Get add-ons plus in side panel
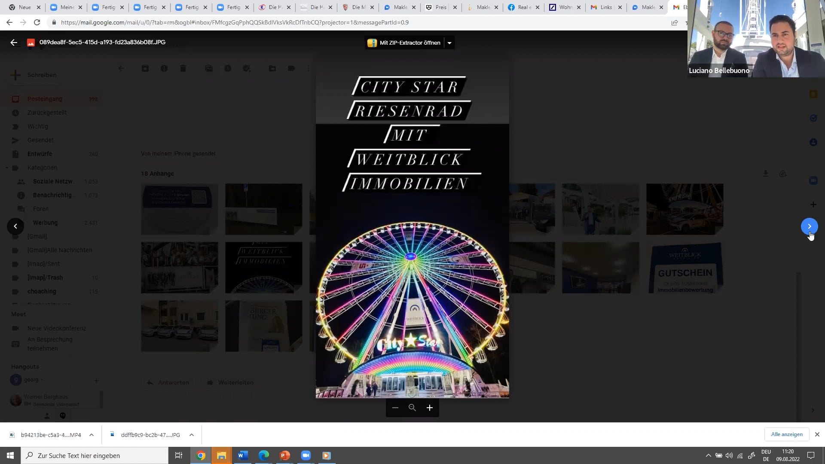Screen dimensions: 825x464 (x=813, y=205)
